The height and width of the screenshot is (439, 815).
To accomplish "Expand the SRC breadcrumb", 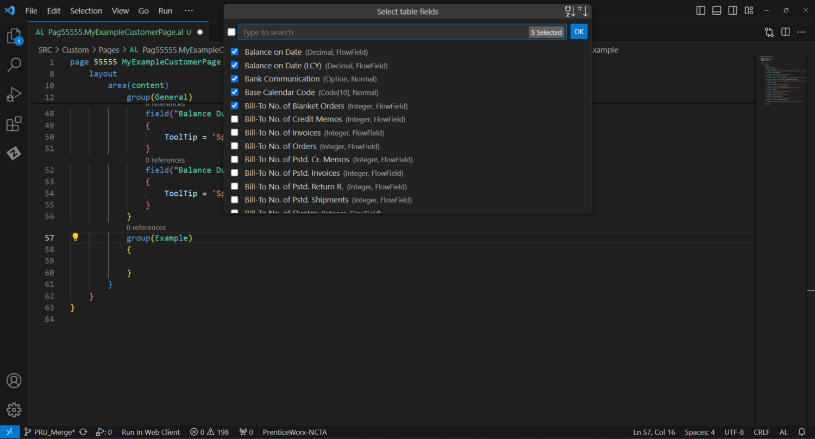I will pyautogui.click(x=45, y=49).
